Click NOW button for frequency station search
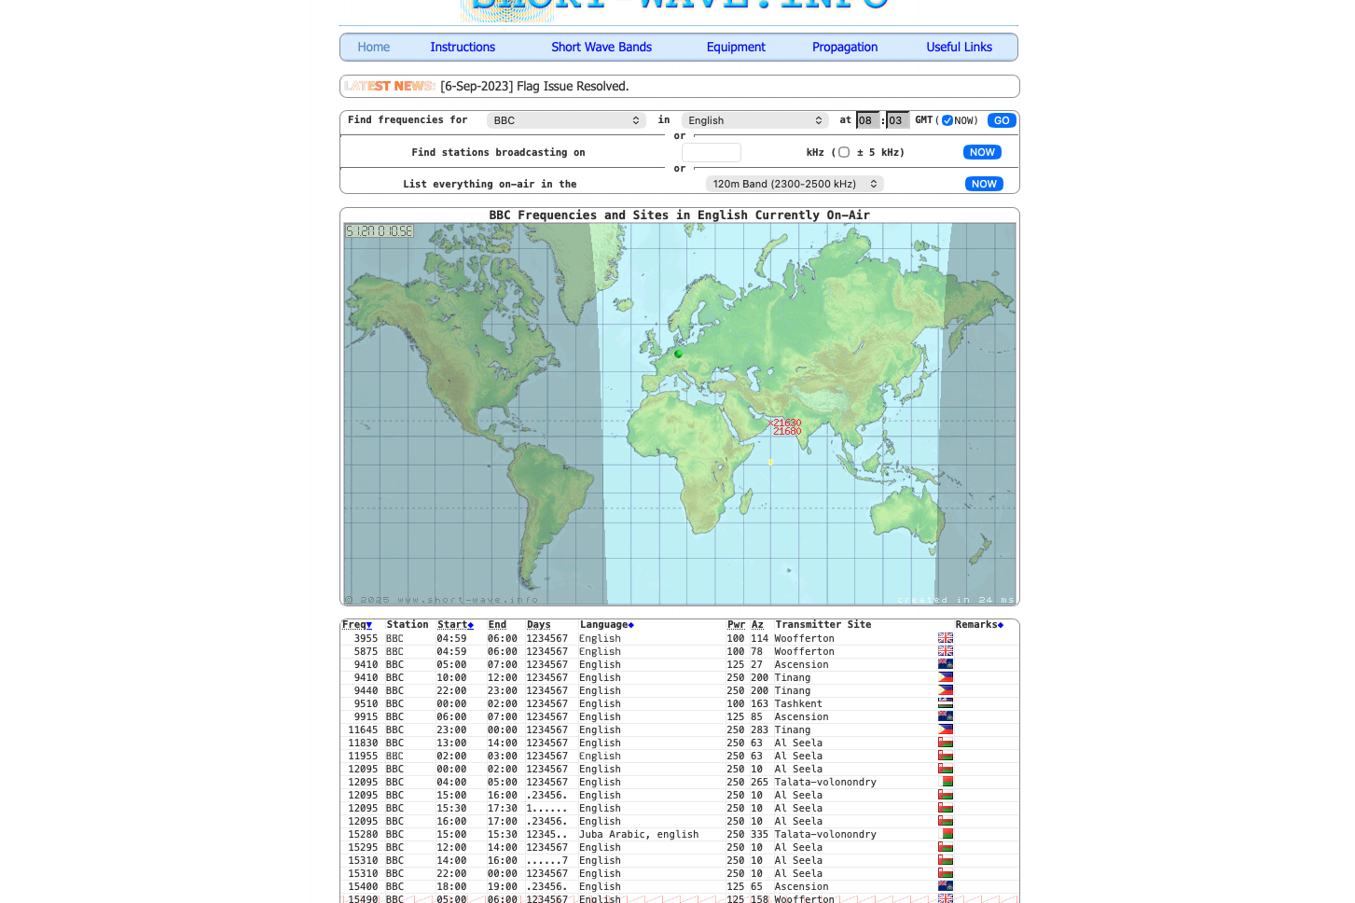The image size is (1355, 903). (x=982, y=152)
